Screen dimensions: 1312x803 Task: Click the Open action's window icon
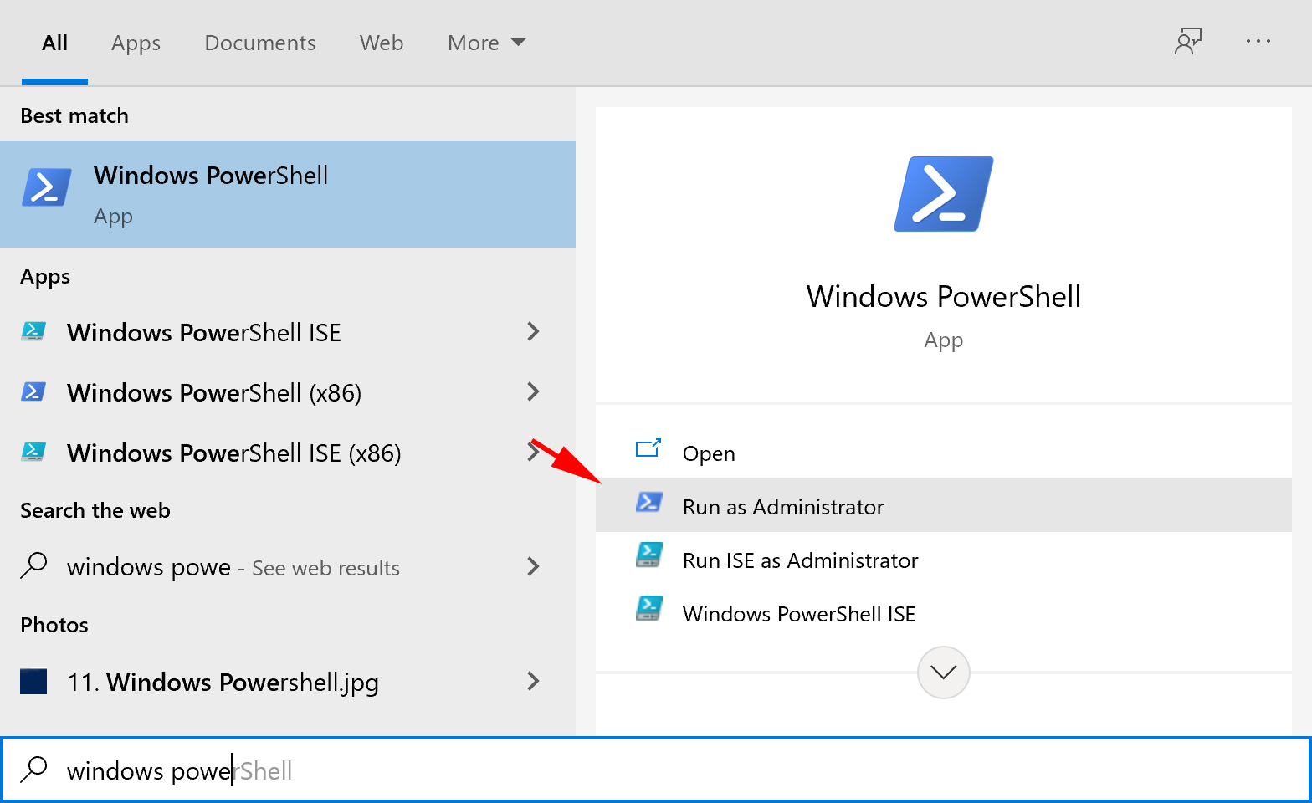(648, 449)
